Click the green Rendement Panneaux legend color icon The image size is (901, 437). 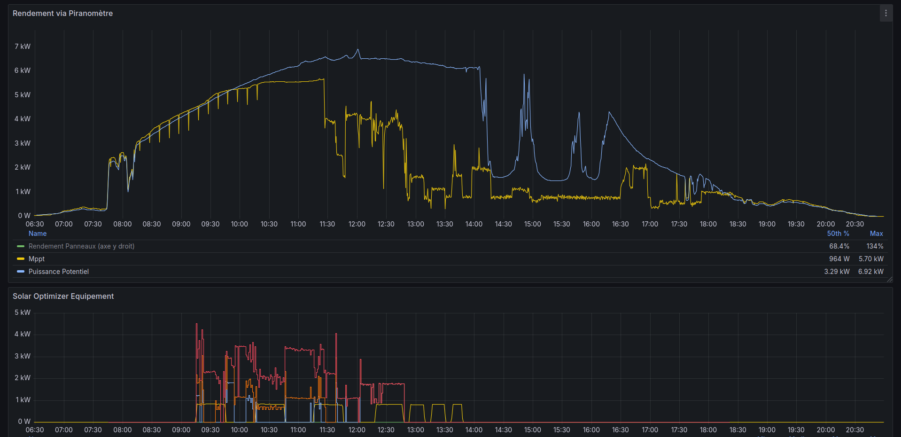[x=21, y=246]
